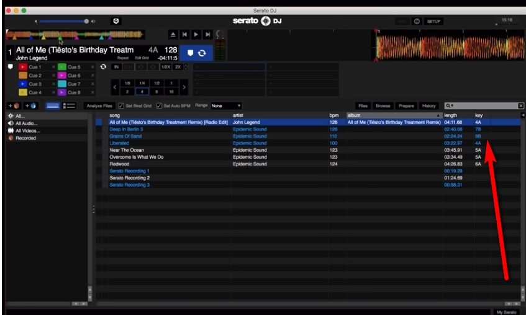Trigger purple Cue 8 play button
526x315 pixels.
tap(62, 92)
